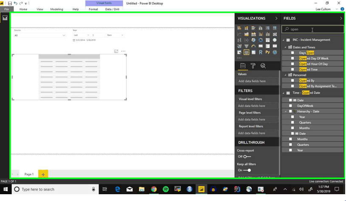This screenshot has height=201, width=346.
Task: Switch to the Fields well pane
Action: (x=243, y=66)
